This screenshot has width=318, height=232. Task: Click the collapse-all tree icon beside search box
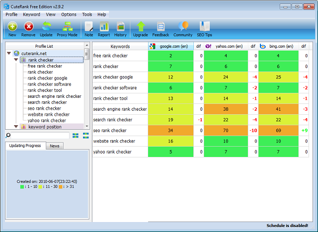click(76, 136)
